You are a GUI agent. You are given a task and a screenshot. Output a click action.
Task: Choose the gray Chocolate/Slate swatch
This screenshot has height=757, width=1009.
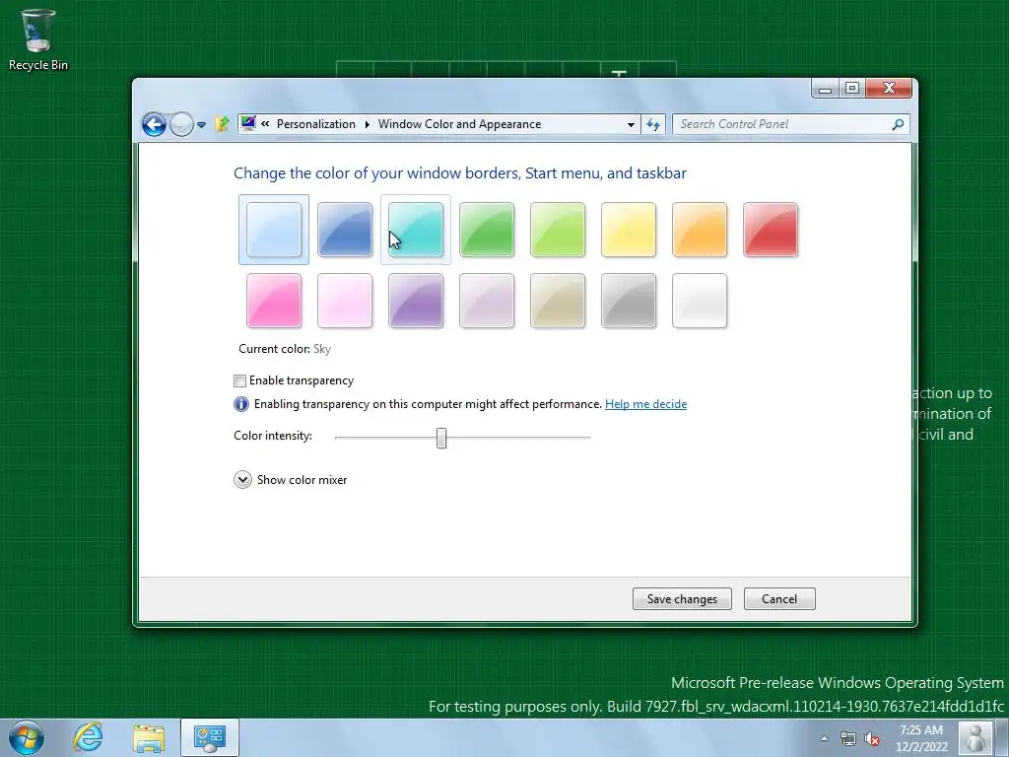(x=628, y=301)
